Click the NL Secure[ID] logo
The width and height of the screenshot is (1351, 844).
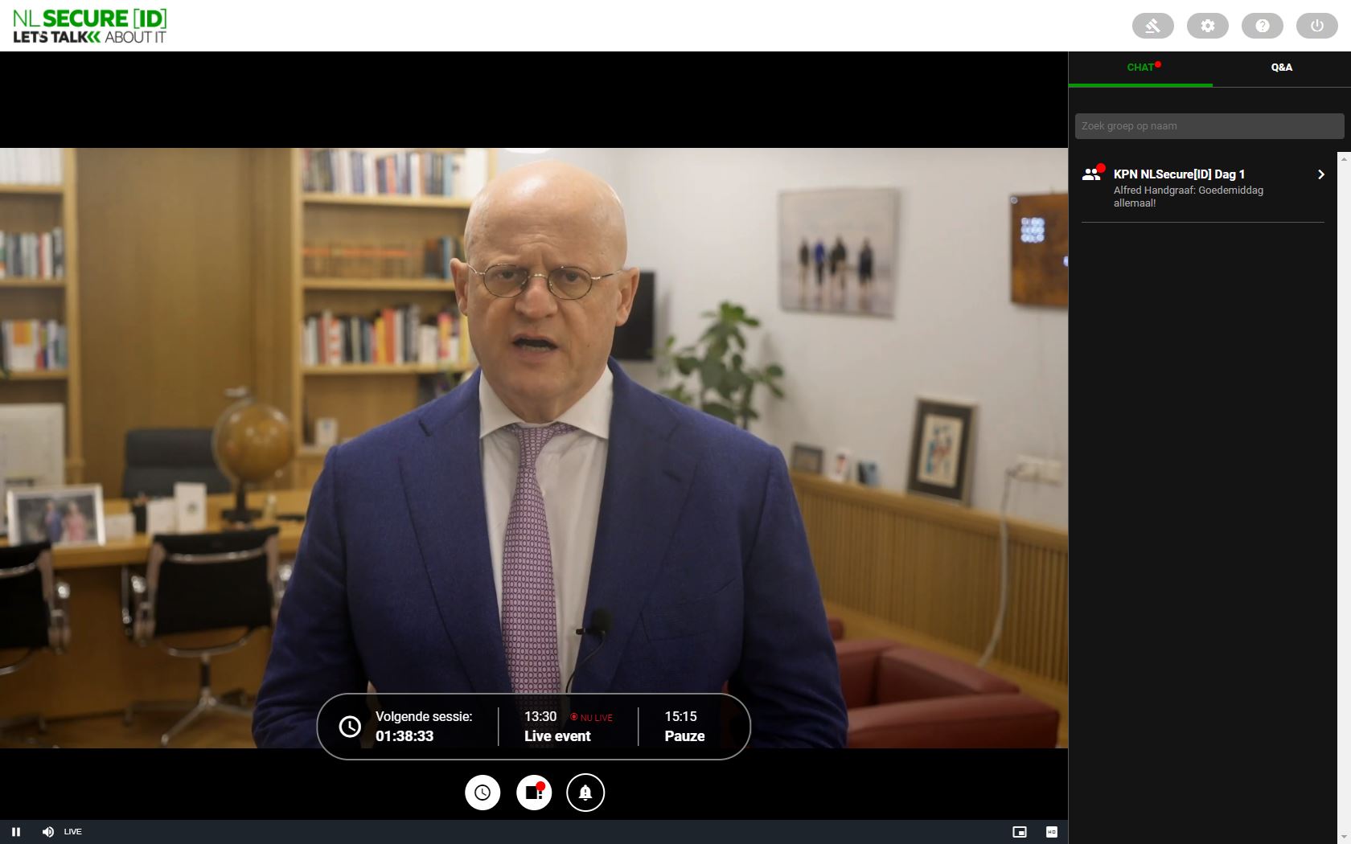[x=89, y=26]
